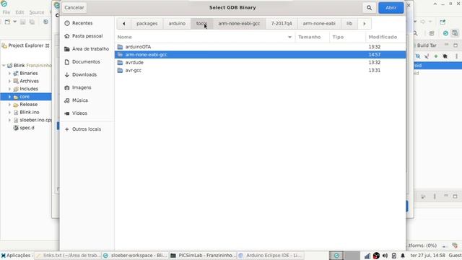Open network indicator in tray
462x260 pixels.
(x=367, y=256)
